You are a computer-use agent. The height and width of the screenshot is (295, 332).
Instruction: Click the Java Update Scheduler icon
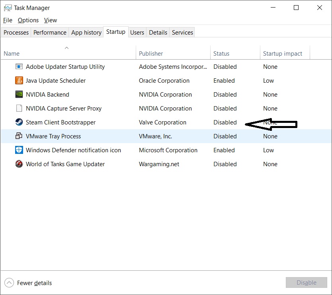(19, 81)
